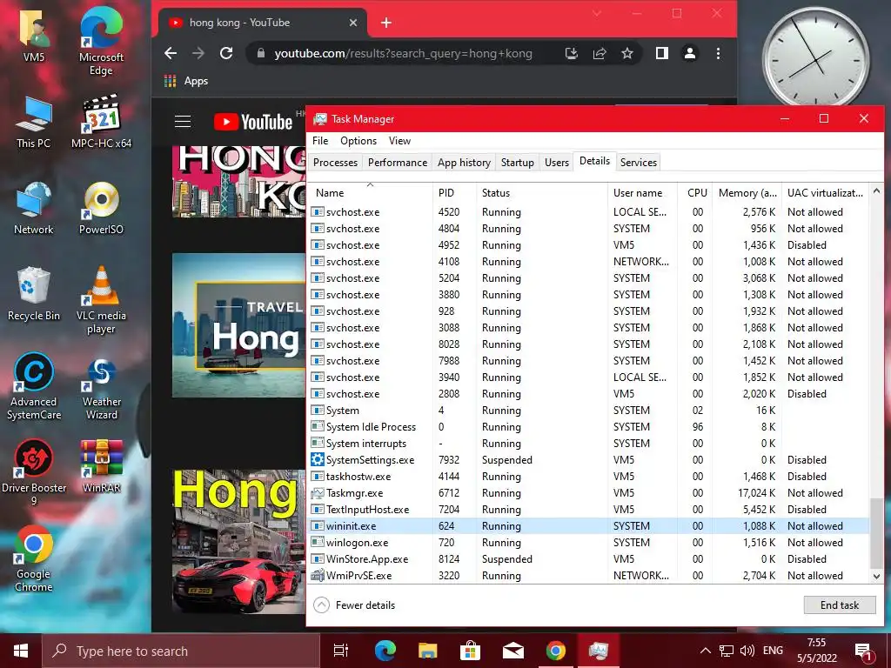The image size is (891, 668).
Task: Select the VLC media player desktop icon
Action: tap(101, 301)
